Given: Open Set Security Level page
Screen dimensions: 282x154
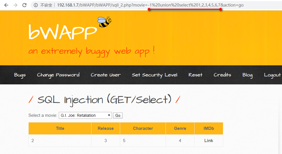Looking at the screenshot, I should [155, 75].
